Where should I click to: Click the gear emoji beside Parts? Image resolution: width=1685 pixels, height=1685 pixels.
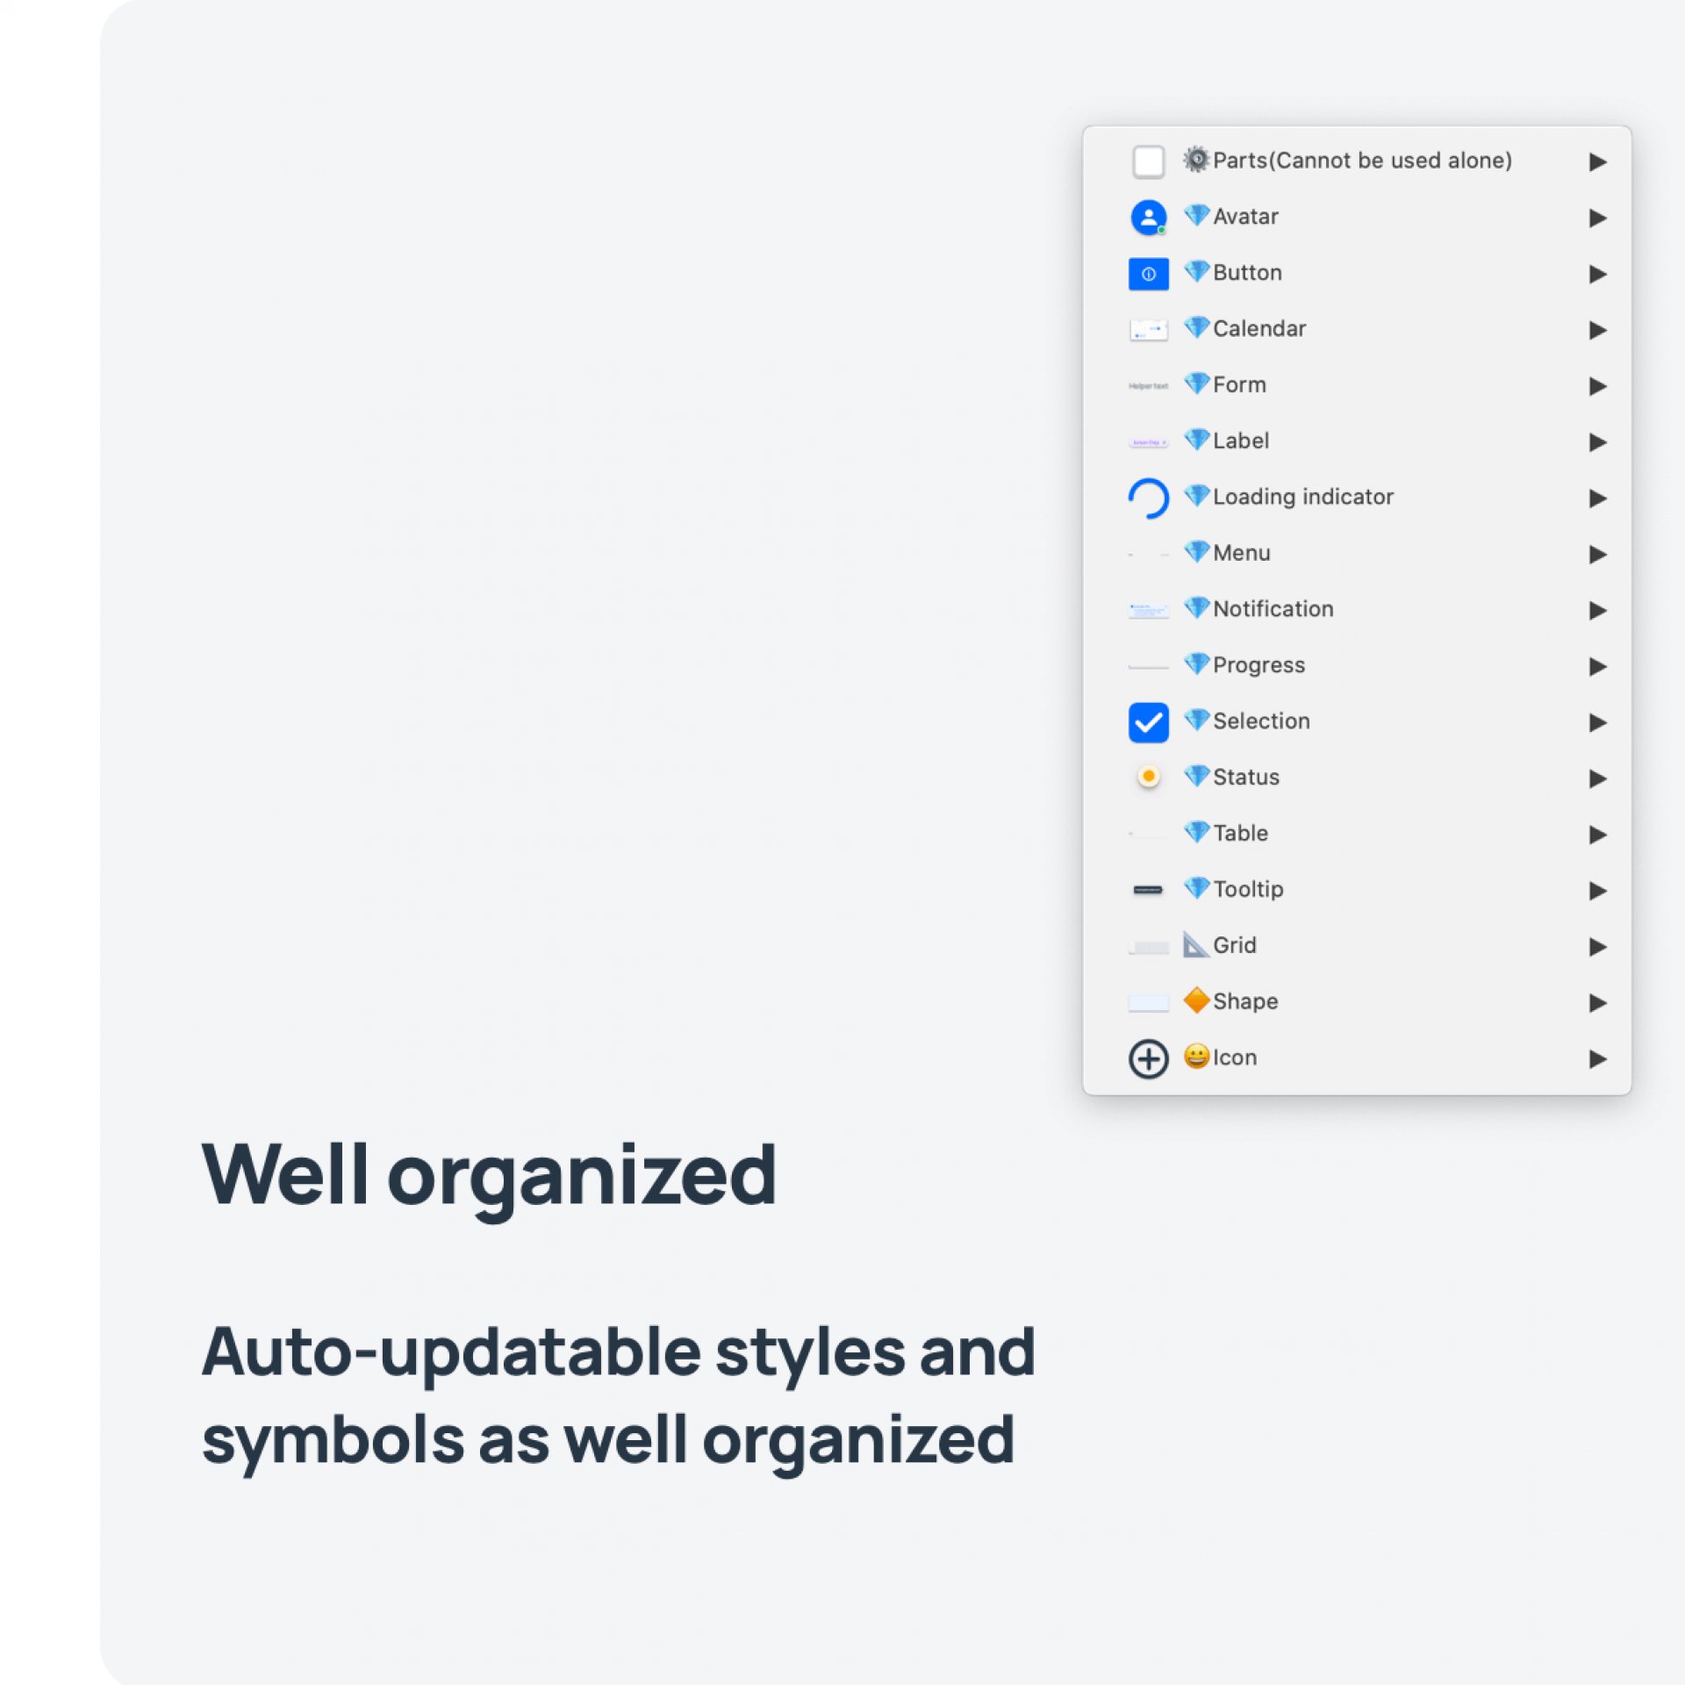[x=1195, y=160]
